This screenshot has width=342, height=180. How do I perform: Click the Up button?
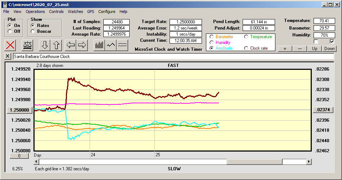click(315, 49)
